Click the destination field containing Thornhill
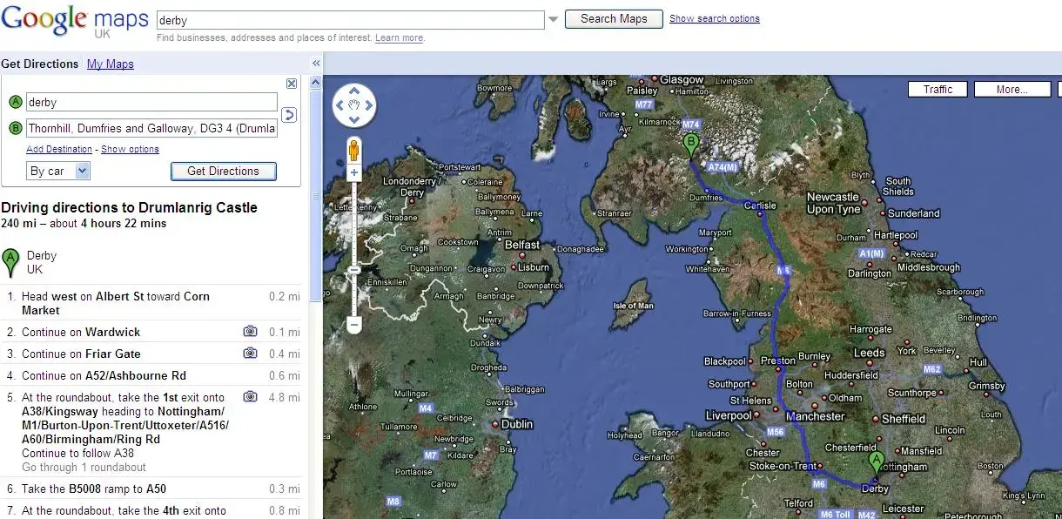This screenshot has width=1062, height=519. (x=151, y=128)
